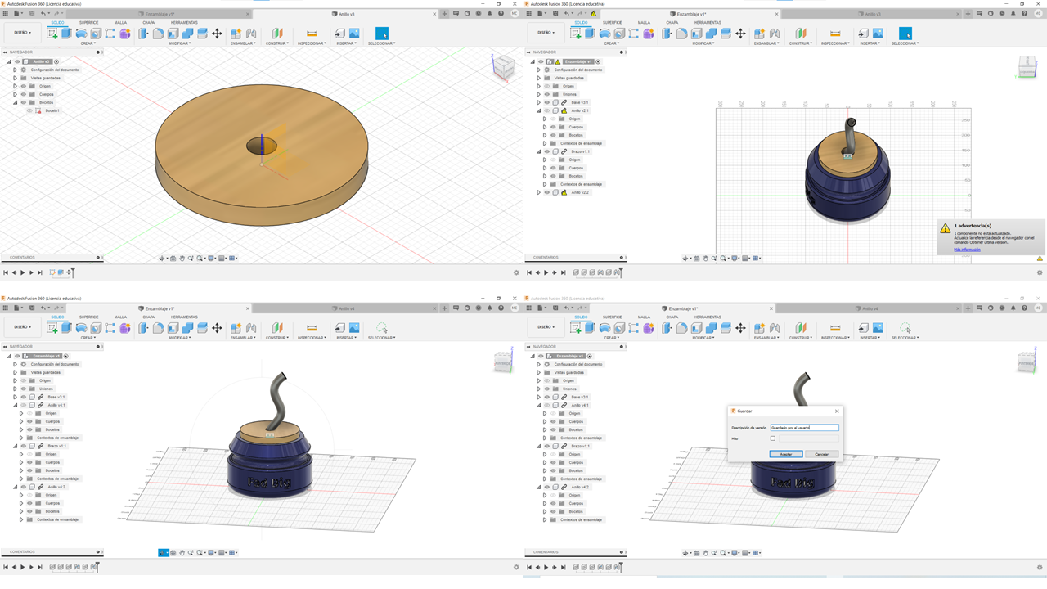Click Cancelar in the Guardar dialog
The width and height of the screenshot is (1047, 589).
(x=822, y=454)
